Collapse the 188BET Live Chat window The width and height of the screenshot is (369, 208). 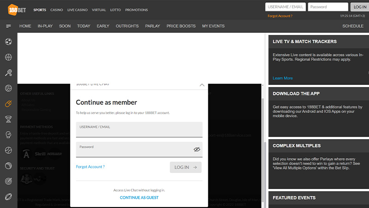pos(202,85)
